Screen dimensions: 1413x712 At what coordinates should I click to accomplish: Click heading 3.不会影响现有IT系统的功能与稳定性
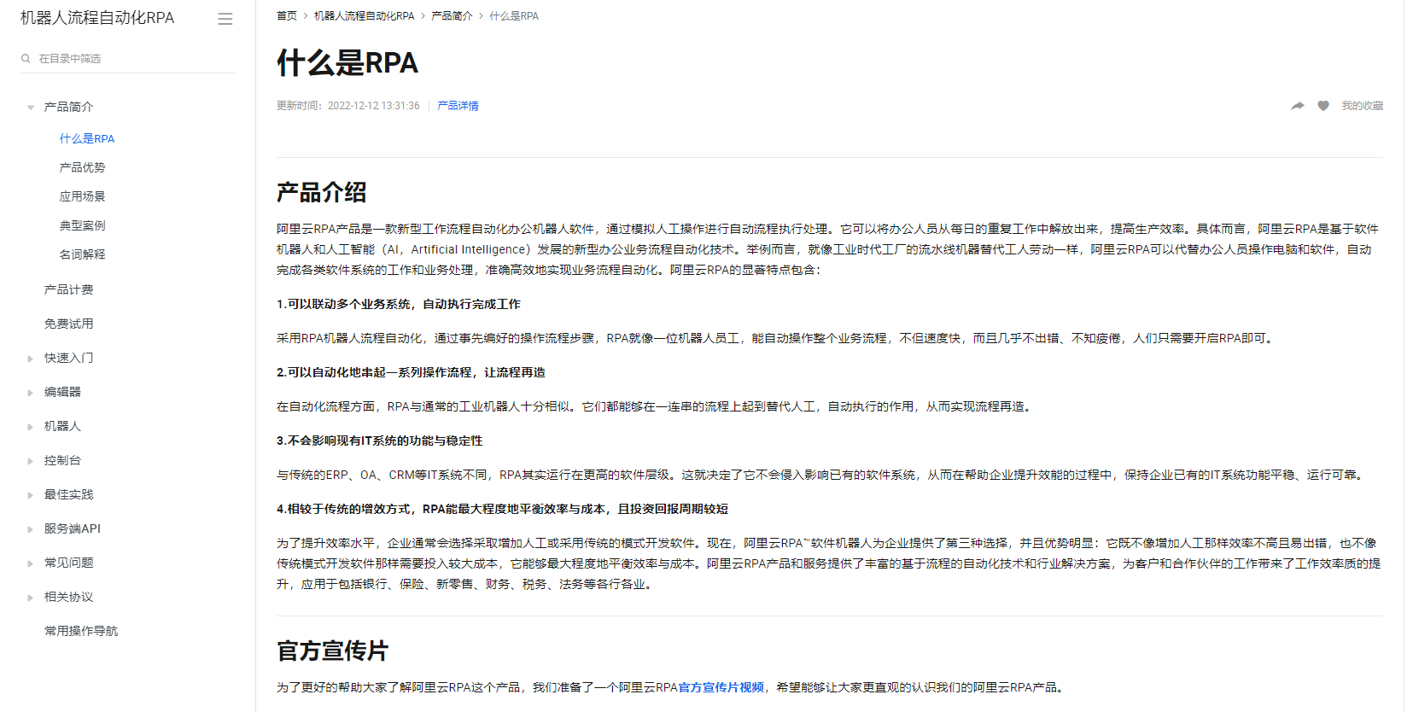coord(380,441)
